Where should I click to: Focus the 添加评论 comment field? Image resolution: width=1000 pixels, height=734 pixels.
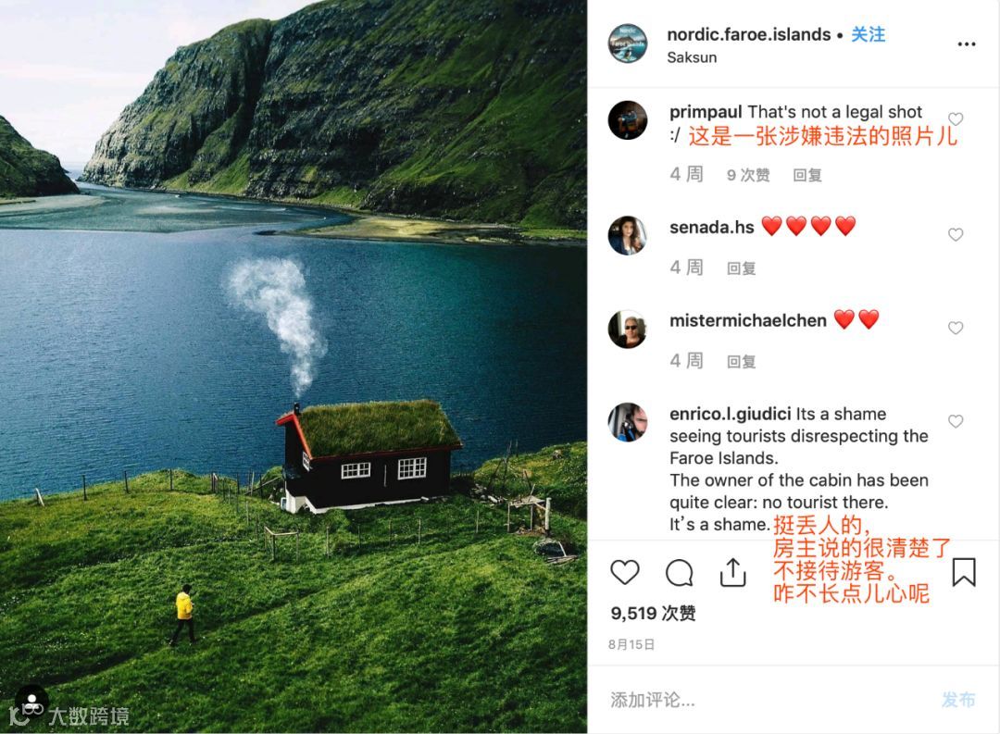[x=766, y=700]
